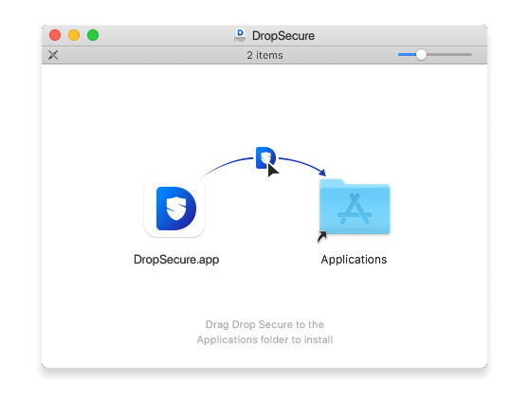Click the 'Drag Drop Secure to the' instruction text

pyautogui.click(x=264, y=324)
